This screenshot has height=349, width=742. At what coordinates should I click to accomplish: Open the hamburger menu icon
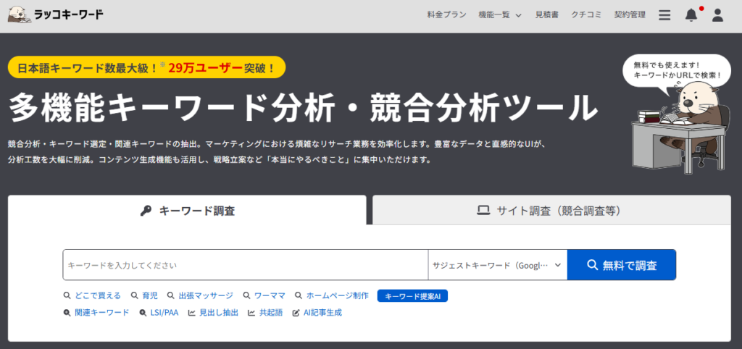(x=664, y=15)
